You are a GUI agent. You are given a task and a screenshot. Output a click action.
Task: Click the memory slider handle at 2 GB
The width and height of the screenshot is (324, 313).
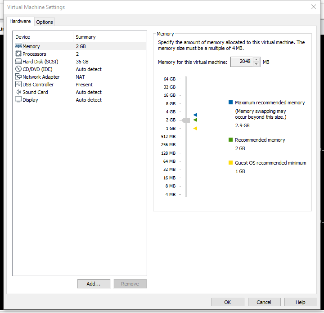[x=186, y=120]
